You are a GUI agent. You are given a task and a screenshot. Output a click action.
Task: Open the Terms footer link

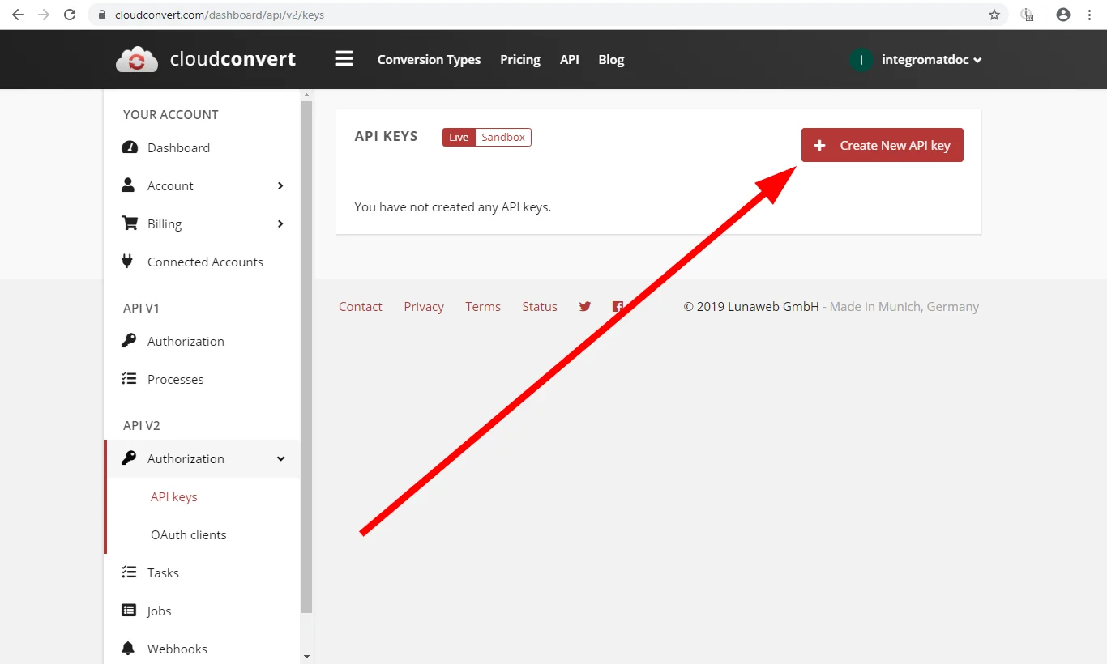click(x=483, y=306)
